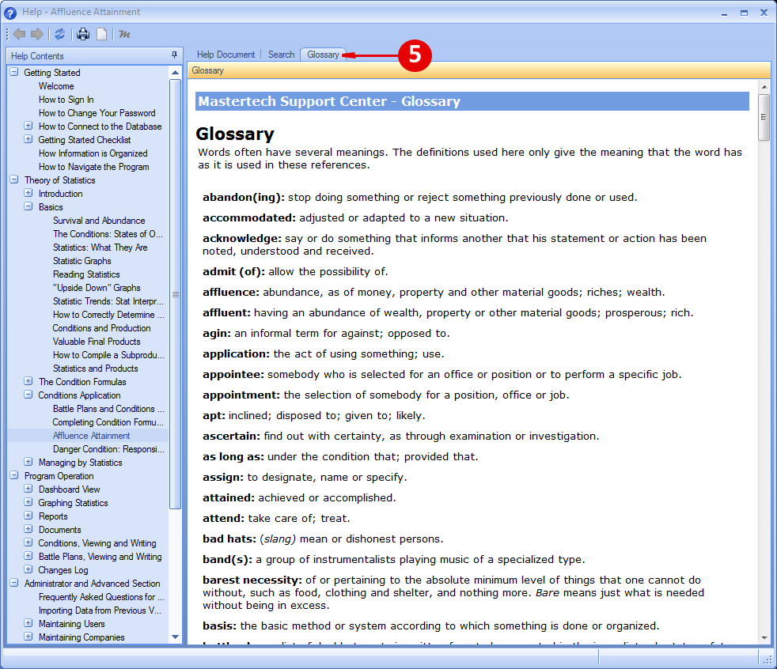This screenshot has width=777, height=669.
Task: Collapse the Theory of Statistics node
Action: pyautogui.click(x=14, y=180)
